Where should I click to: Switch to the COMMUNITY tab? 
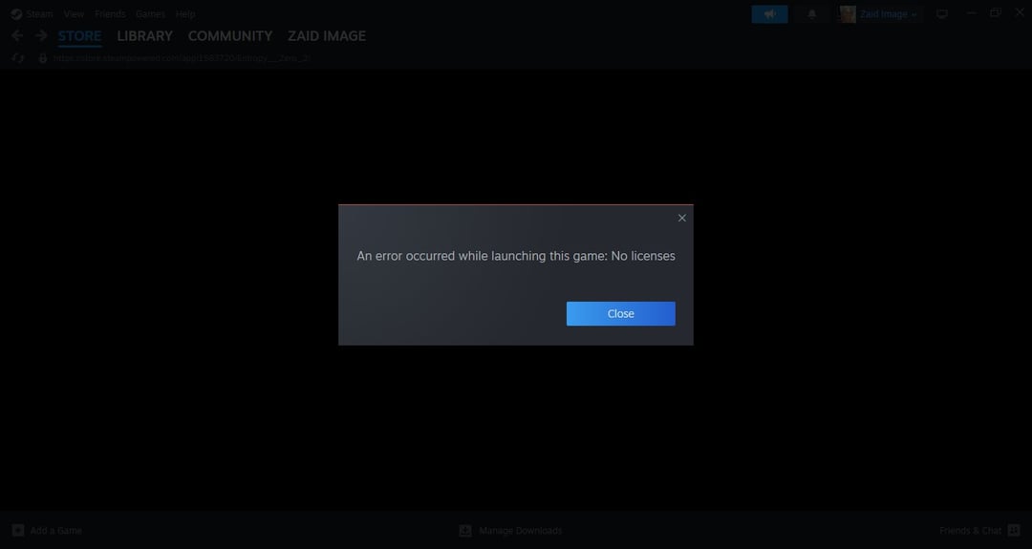point(229,36)
